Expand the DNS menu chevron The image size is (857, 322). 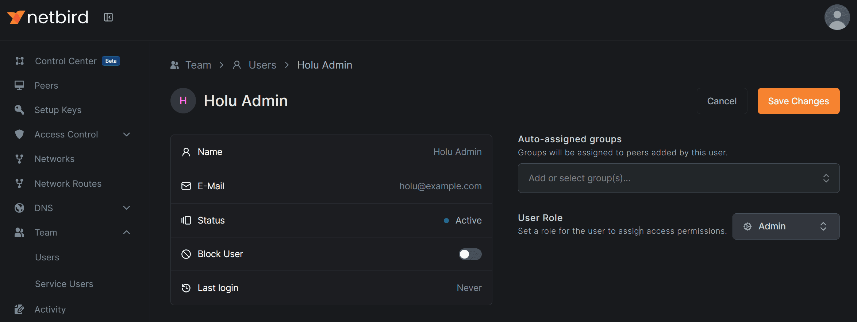coord(126,208)
